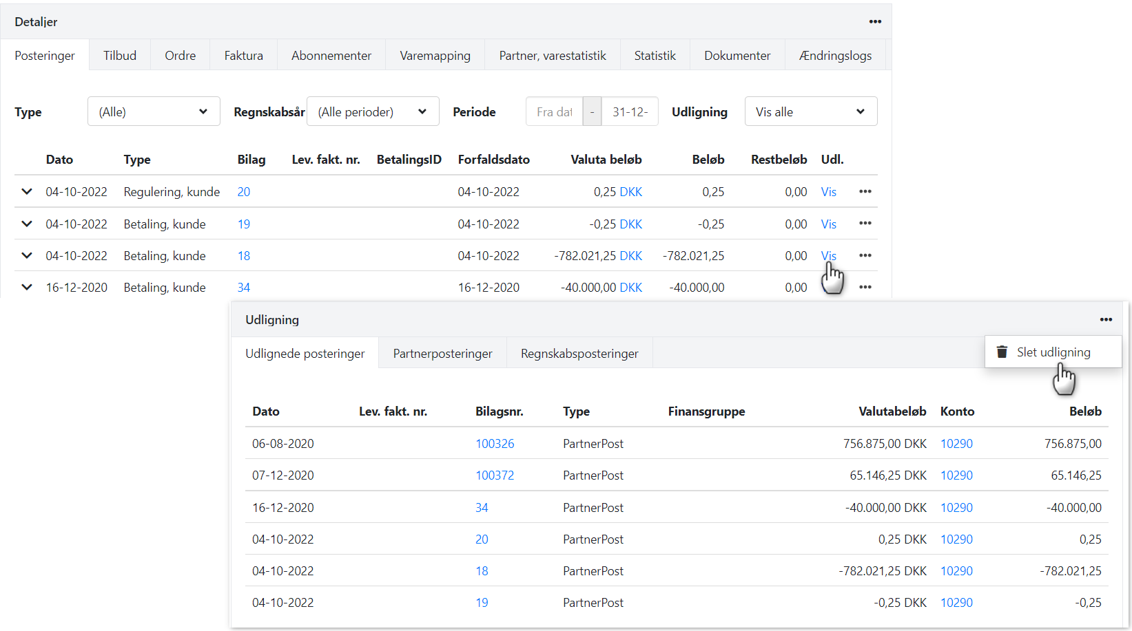Select Slet udligning from the context menu
The height and width of the screenshot is (631, 1132).
click(x=1054, y=352)
